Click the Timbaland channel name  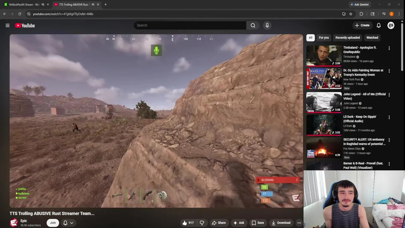click(349, 57)
